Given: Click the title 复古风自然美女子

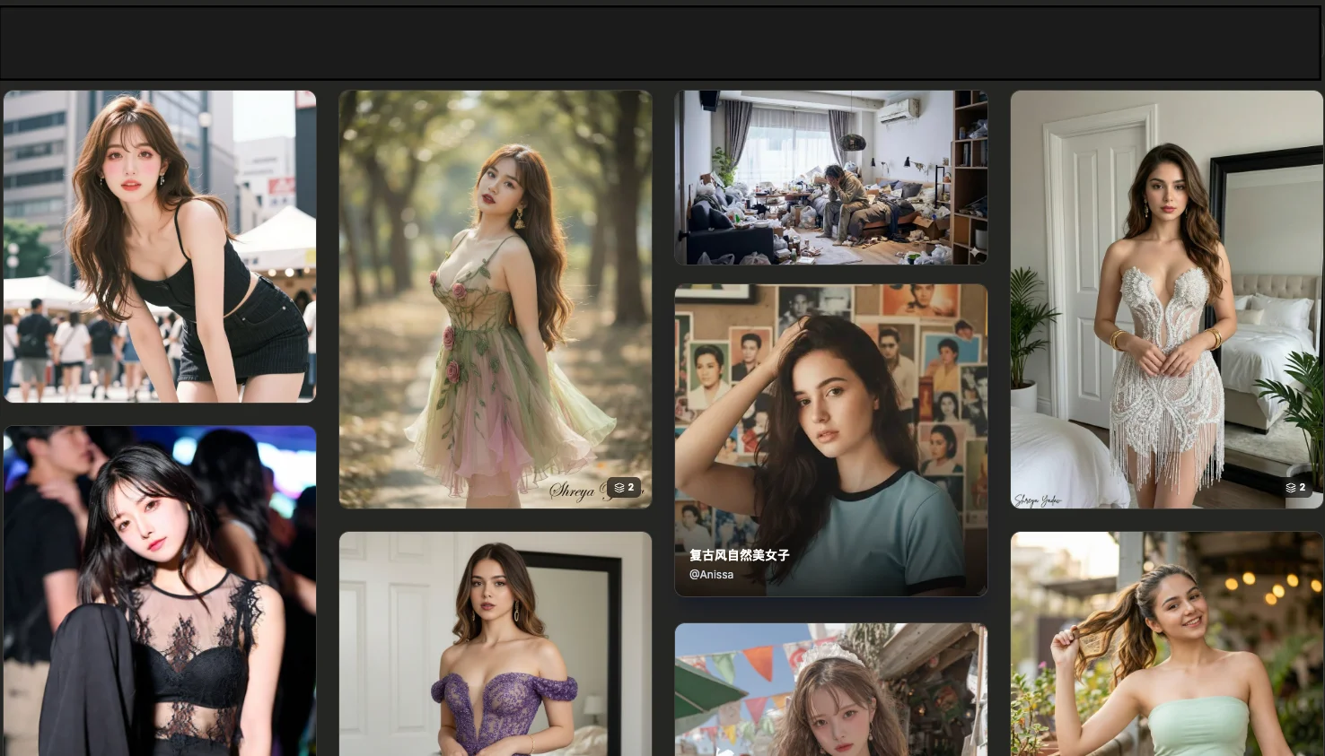Looking at the screenshot, I should [x=739, y=555].
